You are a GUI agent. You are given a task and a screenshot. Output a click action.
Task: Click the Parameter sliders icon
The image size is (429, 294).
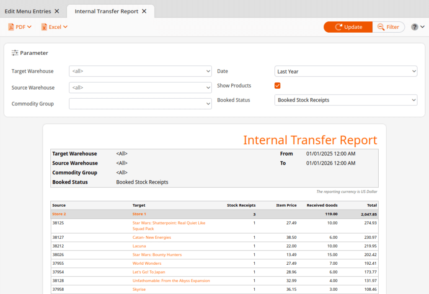(x=15, y=53)
